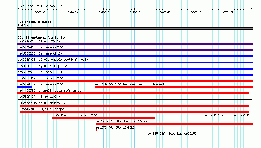Viewport: 261px width, 148px height.
Task: Open nsv6319699 (Sedlazeck2020) label
Action: point(74,115)
